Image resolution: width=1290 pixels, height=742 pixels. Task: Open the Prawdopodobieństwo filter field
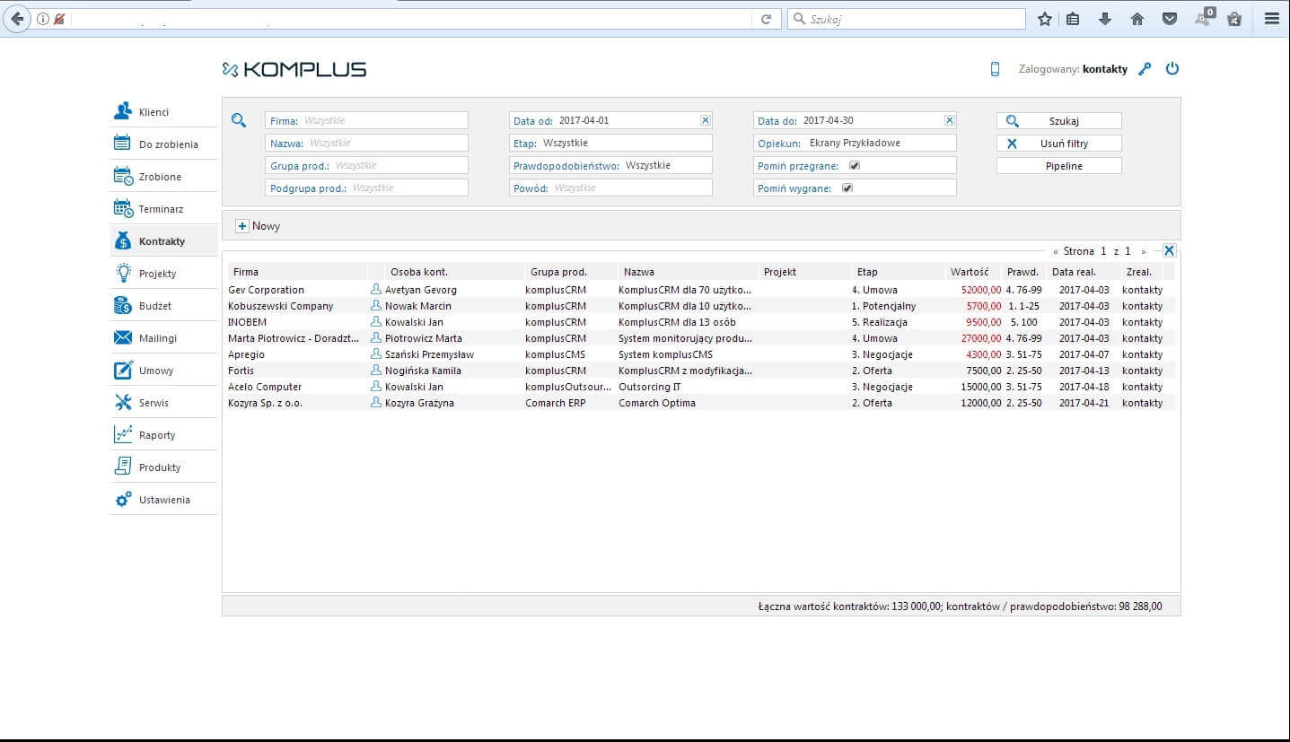point(610,165)
